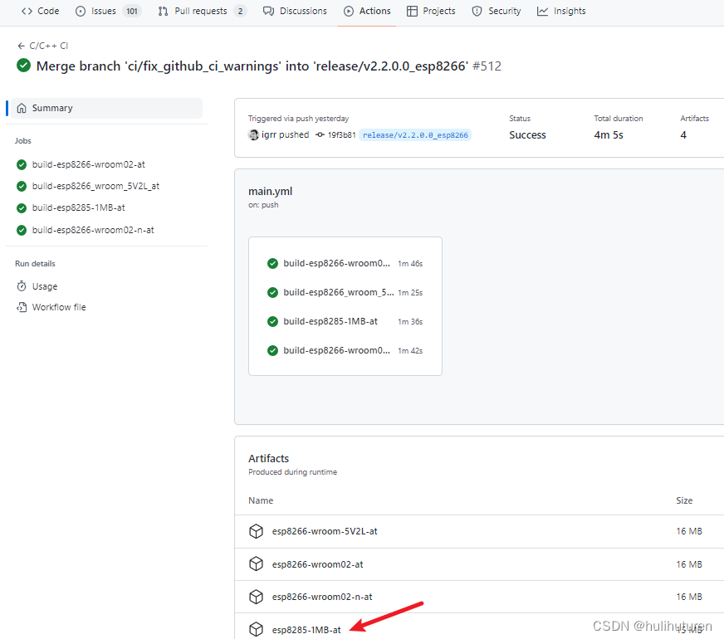724x639 pixels.
Task: Click the Projects tab table icon
Action: [412, 11]
